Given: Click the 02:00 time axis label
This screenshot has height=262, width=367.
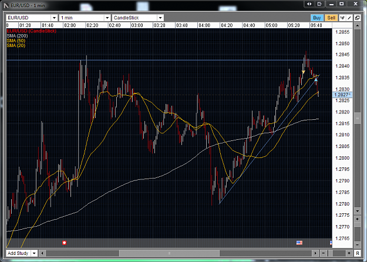Looking at the screenshot, I should click(x=70, y=25).
